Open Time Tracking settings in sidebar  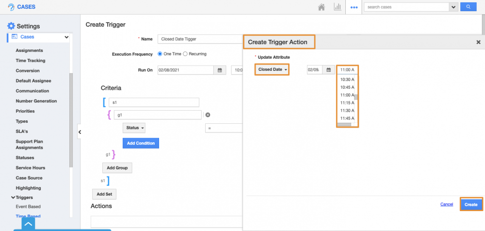click(31, 61)
